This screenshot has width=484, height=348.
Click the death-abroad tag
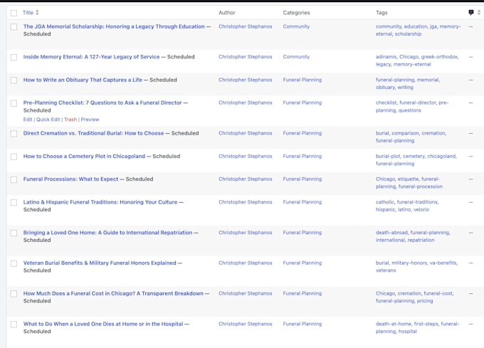click(x=391, y=233)
